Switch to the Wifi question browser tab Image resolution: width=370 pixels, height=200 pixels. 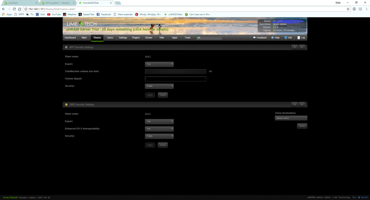[58, 3]
